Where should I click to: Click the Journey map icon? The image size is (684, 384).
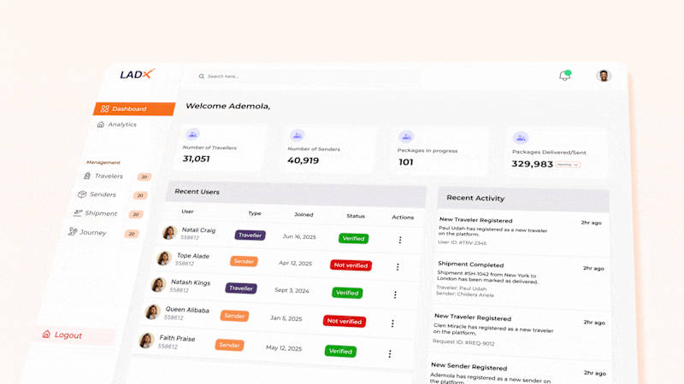(x=73, y=231)
